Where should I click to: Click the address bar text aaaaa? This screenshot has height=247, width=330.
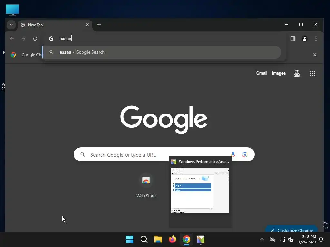click(65, 39)
